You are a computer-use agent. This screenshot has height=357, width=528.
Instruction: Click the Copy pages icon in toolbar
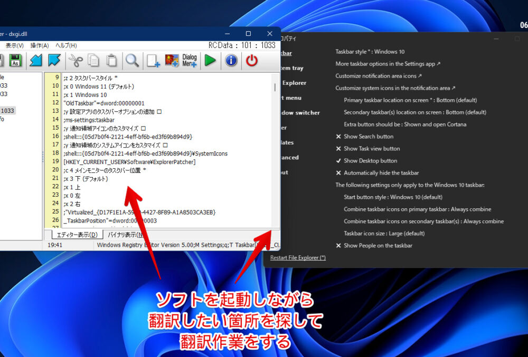(93, 61)
